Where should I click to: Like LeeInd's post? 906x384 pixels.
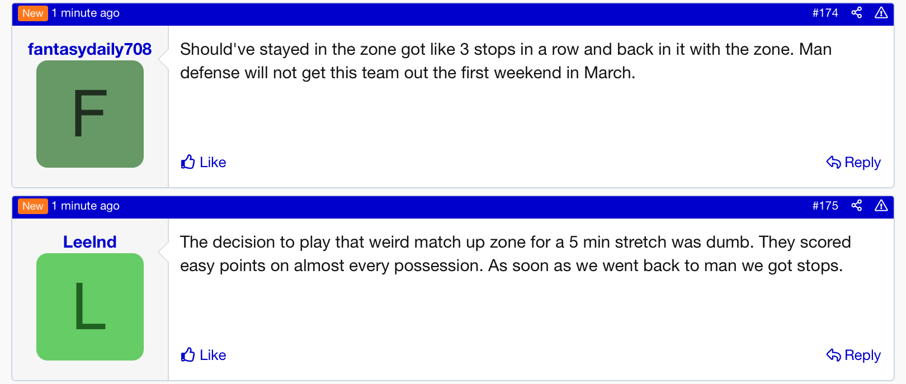coord(204,355)
